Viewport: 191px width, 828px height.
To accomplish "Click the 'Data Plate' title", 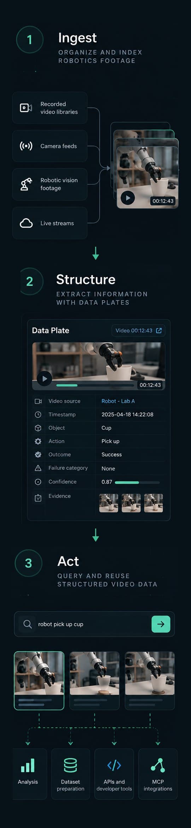I will click(51, 330).
